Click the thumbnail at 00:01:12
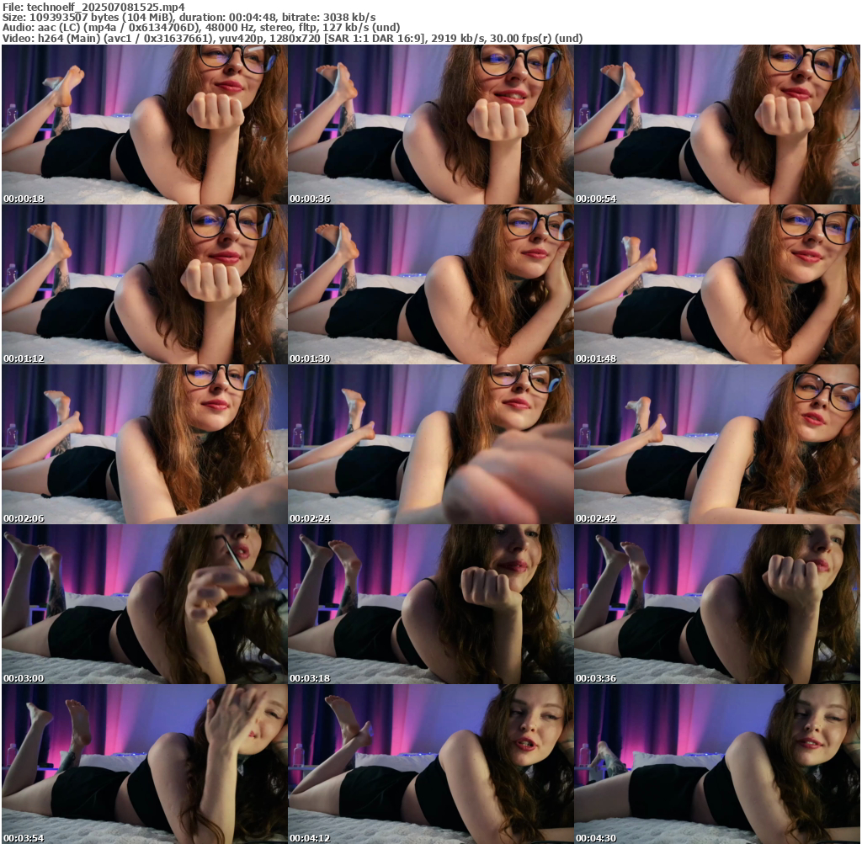This screenshot has height=844, width=862. [145, 284]
